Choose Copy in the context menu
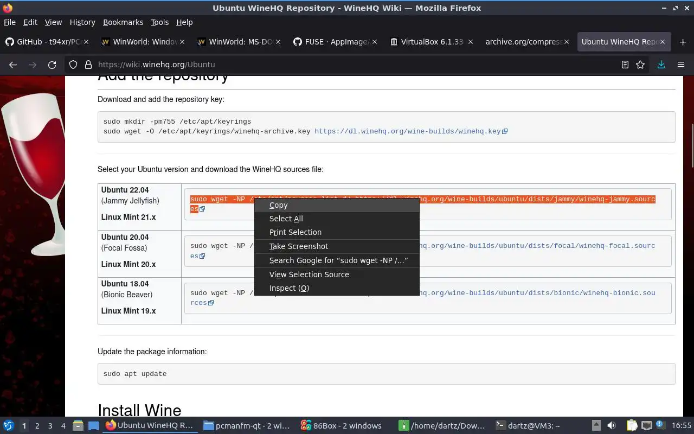The image size is (694, 434). pyautogui.click(x=337, y=205)
